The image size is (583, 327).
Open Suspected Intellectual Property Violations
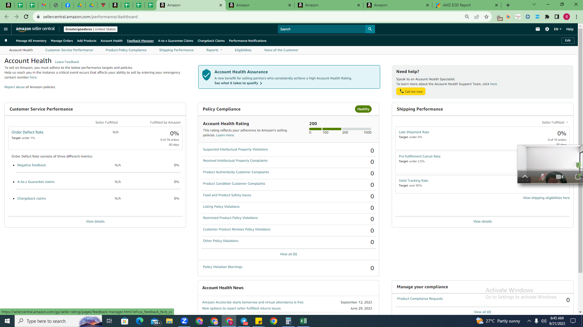(x=235, y=149)
